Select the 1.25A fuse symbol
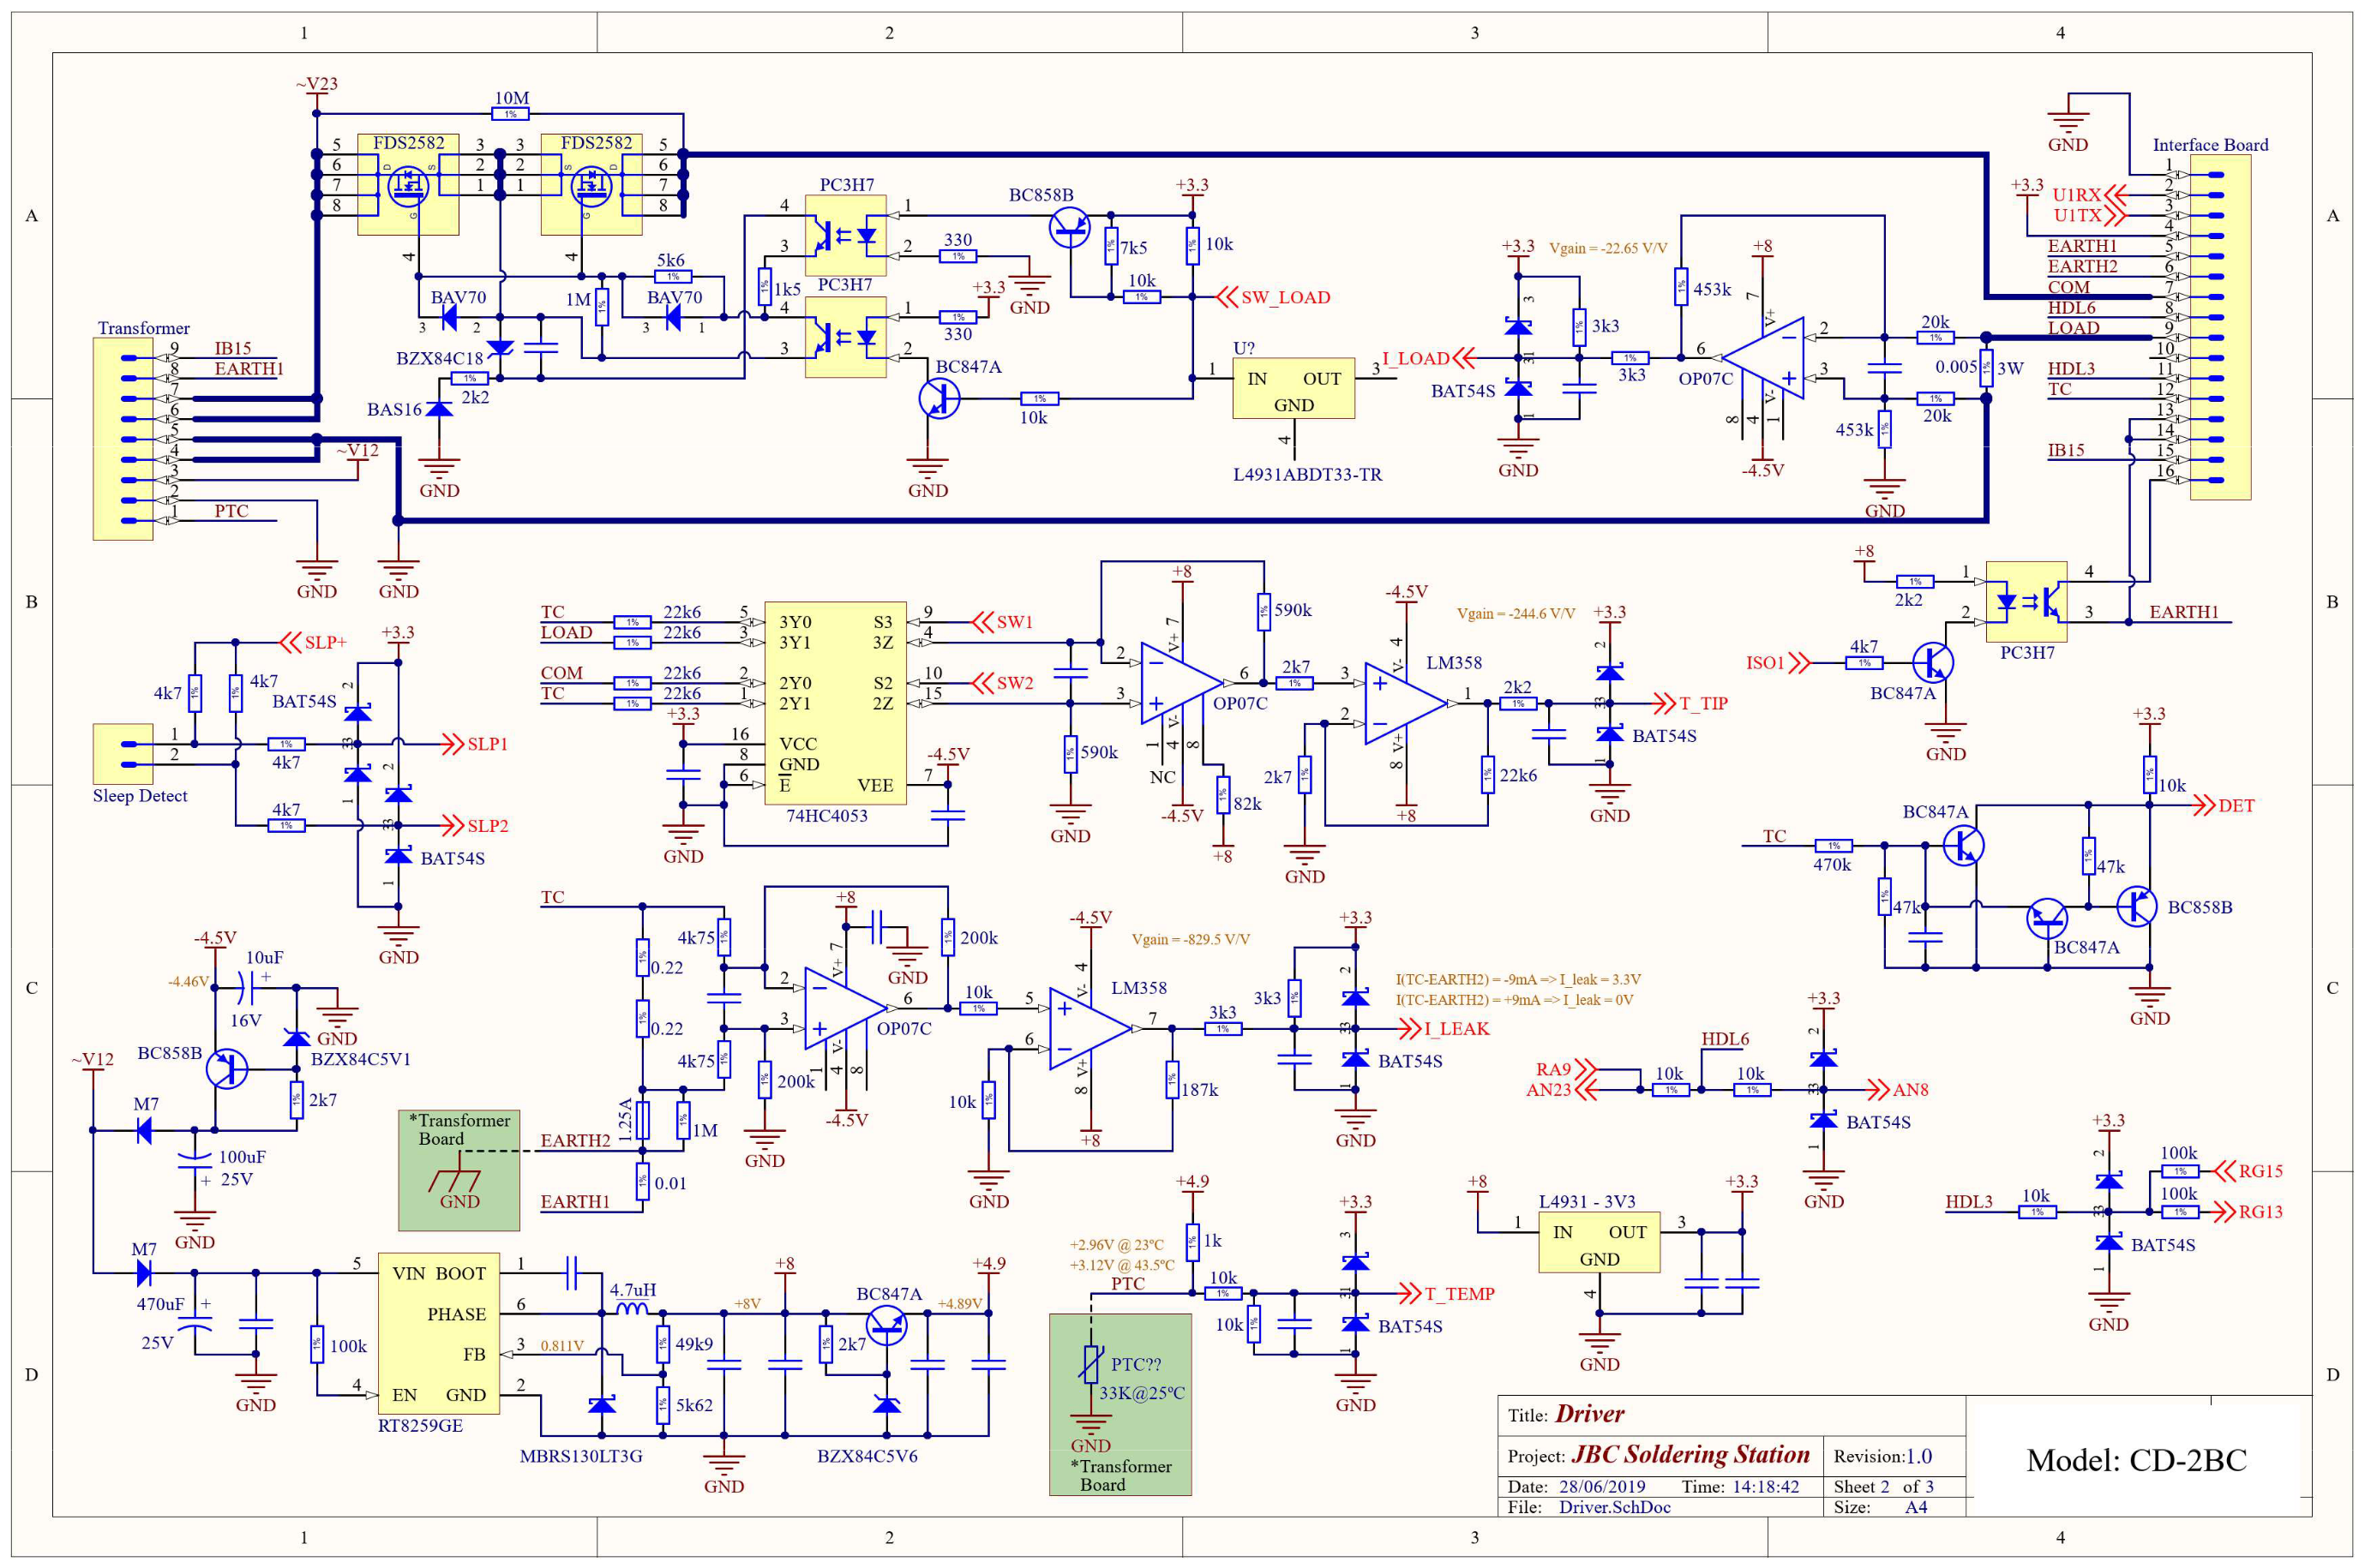This screenshot has height=1568, width=2365. point(642,1120)
